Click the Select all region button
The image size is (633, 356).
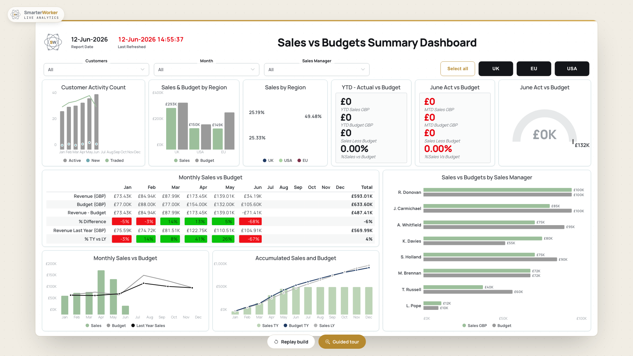pos(458,69)
